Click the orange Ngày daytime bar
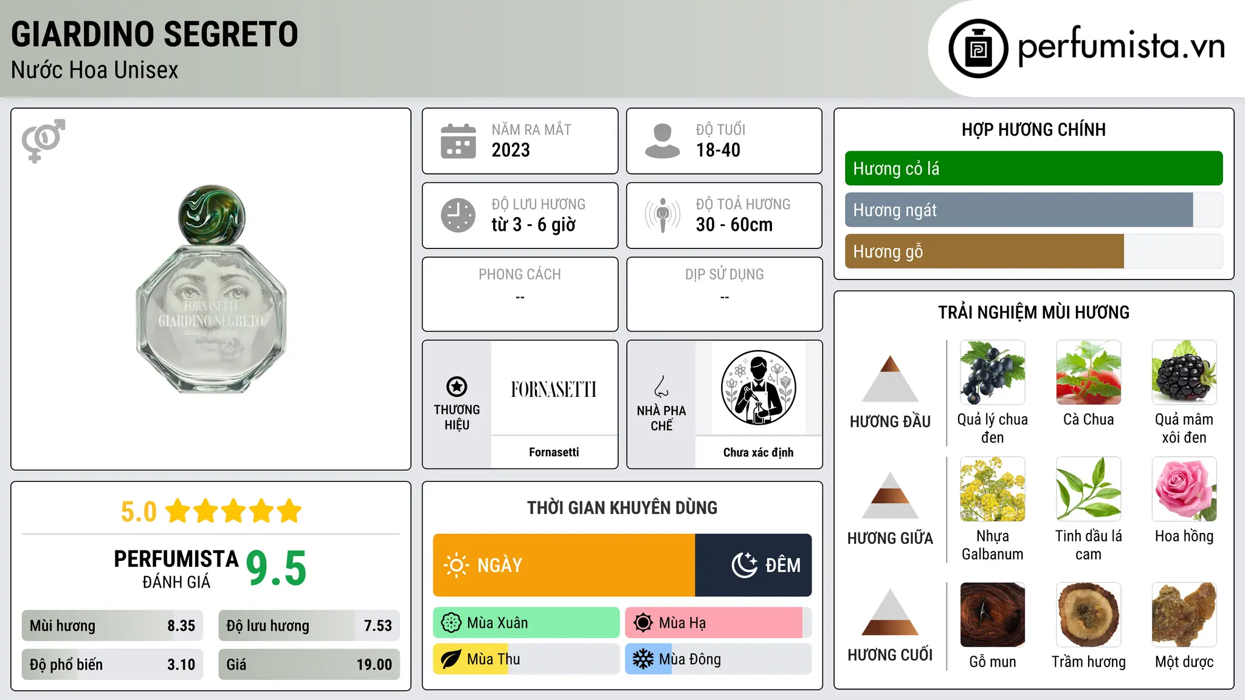1245x700 pixels. 564,565
